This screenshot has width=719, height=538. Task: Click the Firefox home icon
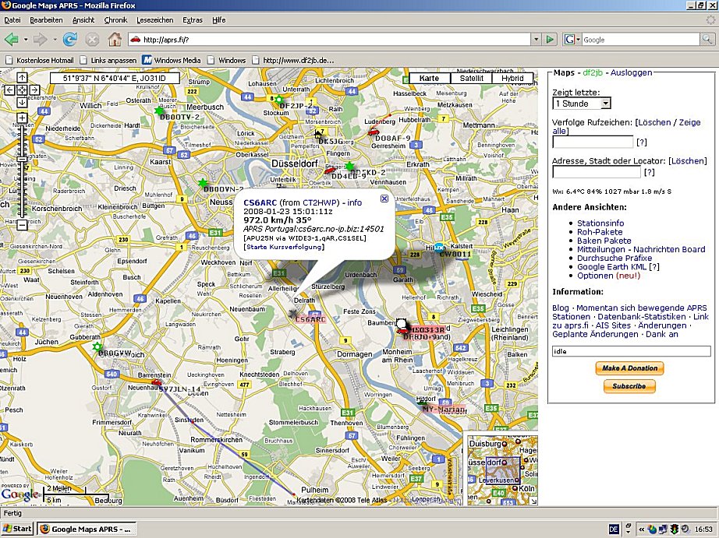tap(114, 39)
